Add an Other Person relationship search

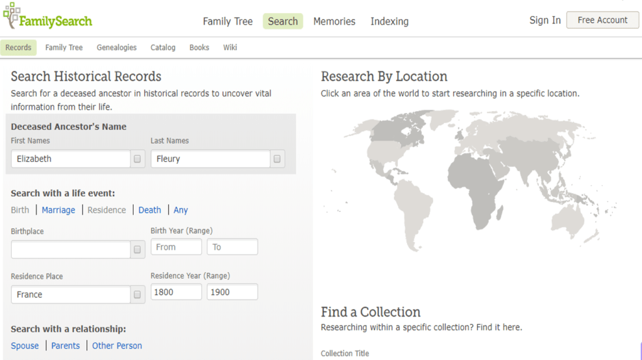[117, 346]
